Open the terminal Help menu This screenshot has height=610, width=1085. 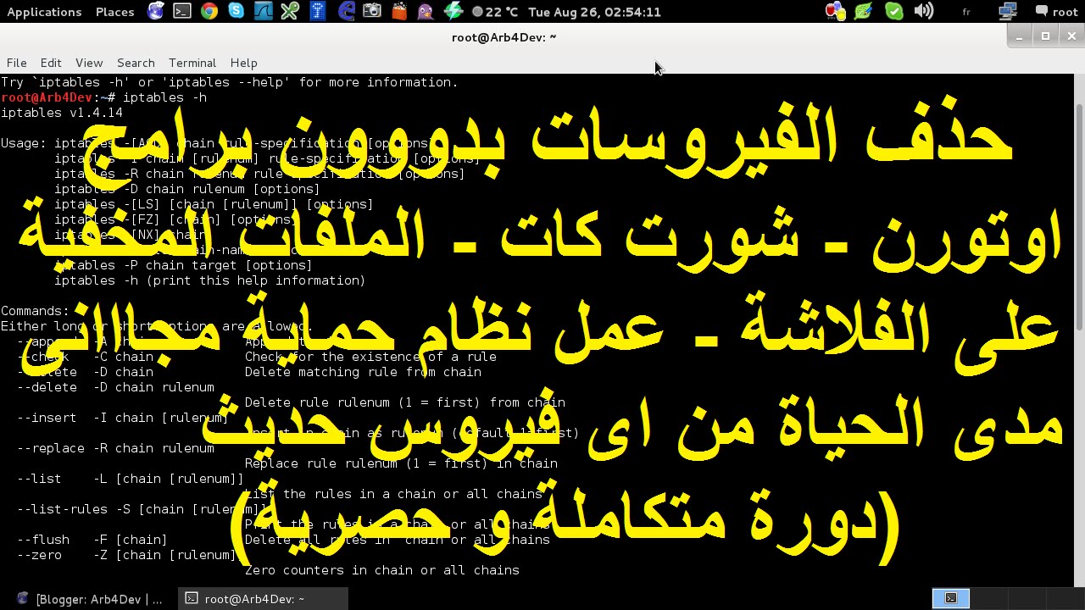coord(243,63)
